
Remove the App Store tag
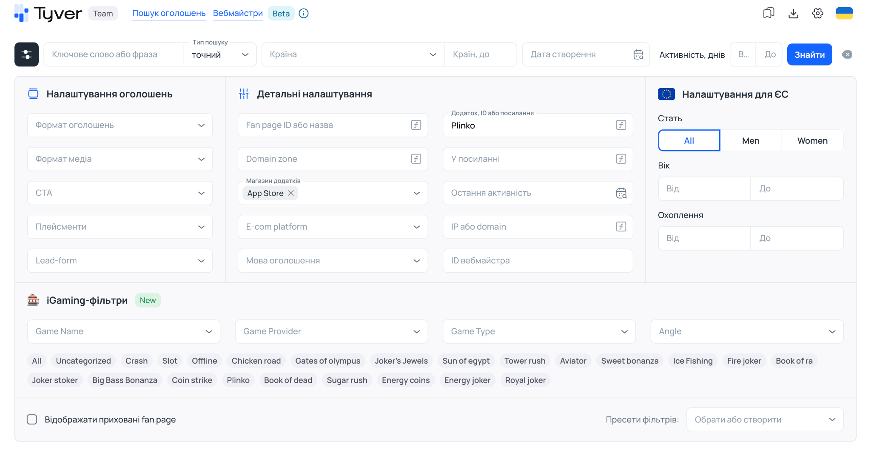tap(291, 193)
